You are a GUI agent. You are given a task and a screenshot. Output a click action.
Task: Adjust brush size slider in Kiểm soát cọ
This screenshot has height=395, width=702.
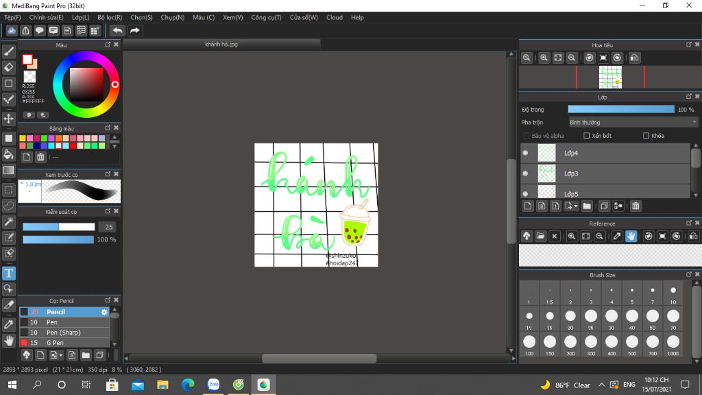click(x=59, y=227)
